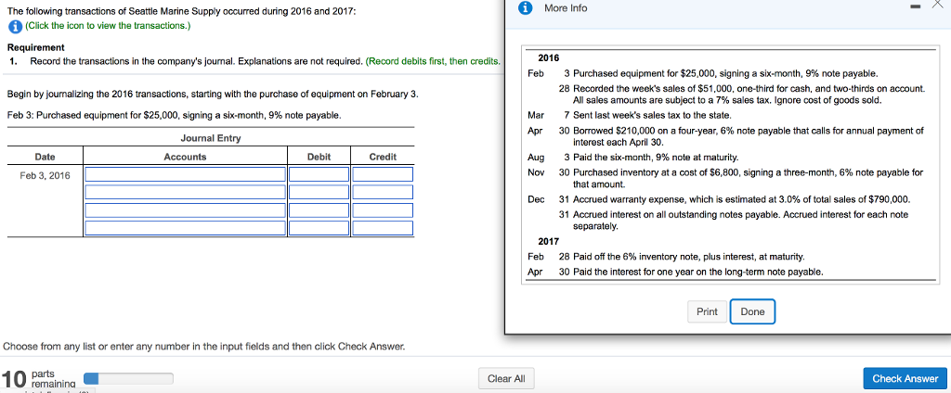This screenshot has height=393, width=951.
Task: Click 'Recorded the week's sales of $51,000' line
Action: (x=749, y=95)
